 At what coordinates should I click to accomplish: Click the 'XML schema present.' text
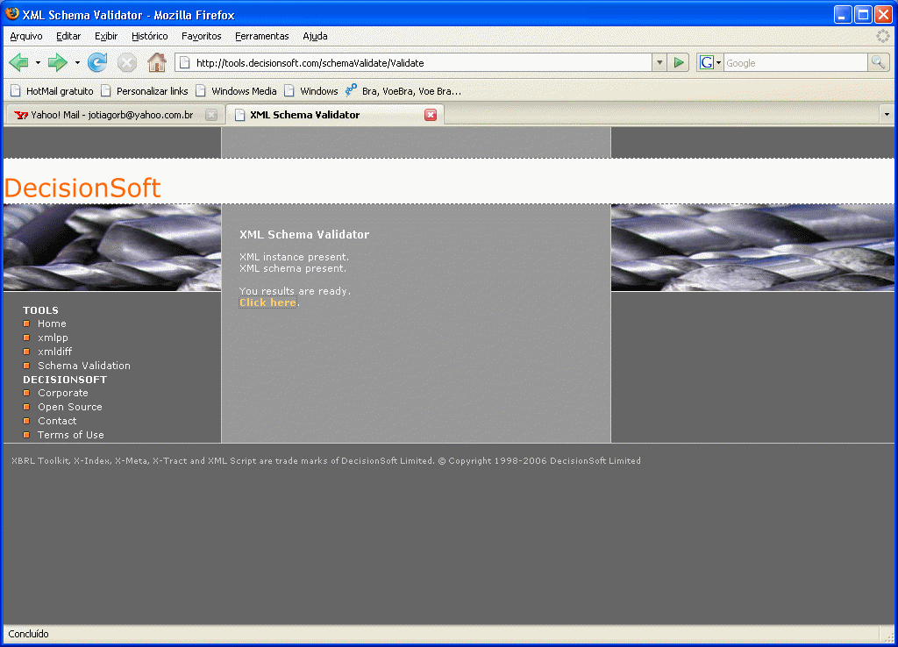pos(293,268)
